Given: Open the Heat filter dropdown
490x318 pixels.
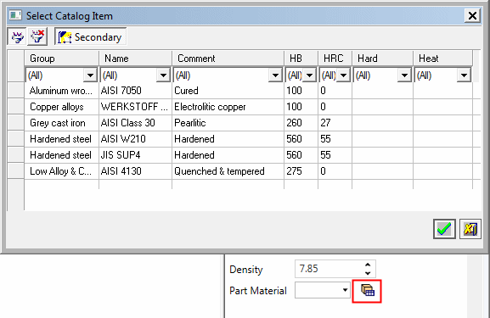Looking at the screenshot, I should [464, 75].
